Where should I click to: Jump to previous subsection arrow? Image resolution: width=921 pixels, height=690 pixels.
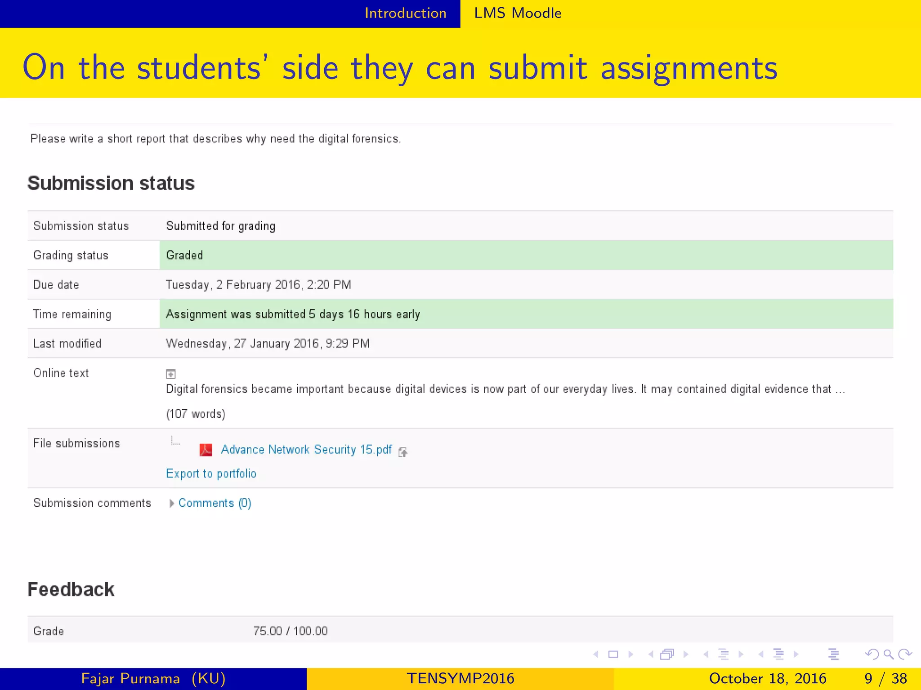point(706,655)
